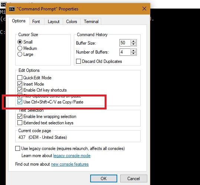Open the new console features link
200x185 pixels.
coord(70,164)
